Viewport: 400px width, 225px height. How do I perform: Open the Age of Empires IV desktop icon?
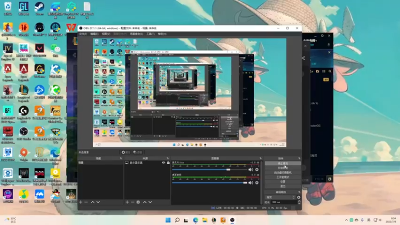tap(8, 52)
